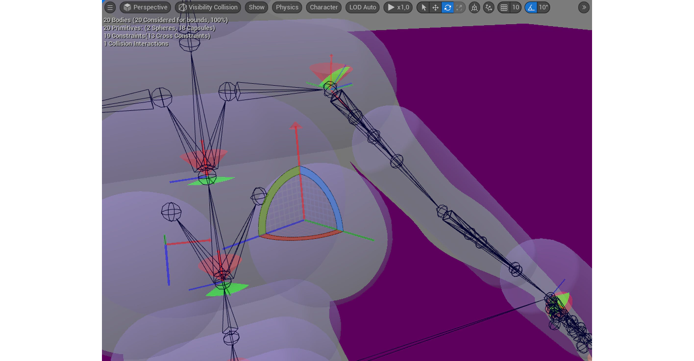Activate the Select mode arrow tool

(423, 7)
